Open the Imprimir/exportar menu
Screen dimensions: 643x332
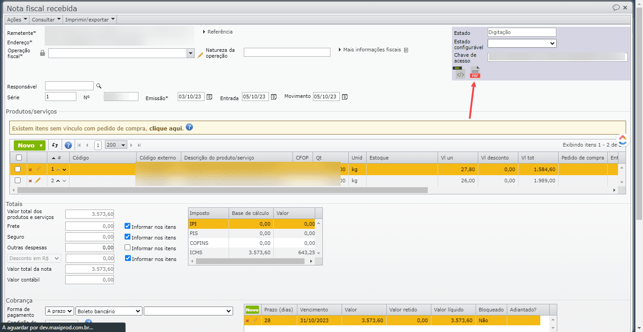(90, 19)
